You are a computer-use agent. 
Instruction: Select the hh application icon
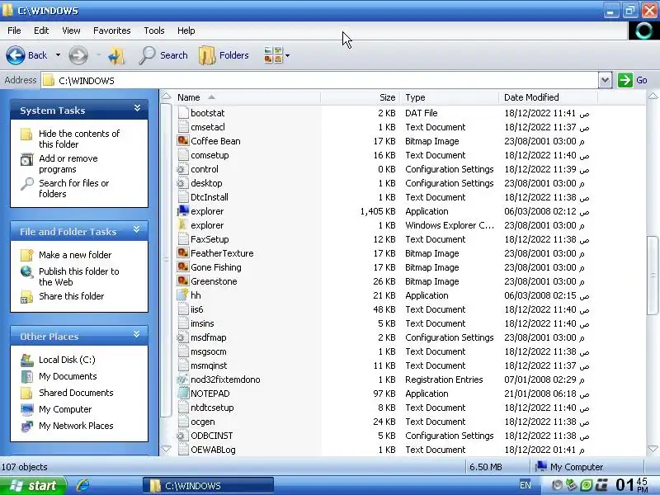click(183, 295)
